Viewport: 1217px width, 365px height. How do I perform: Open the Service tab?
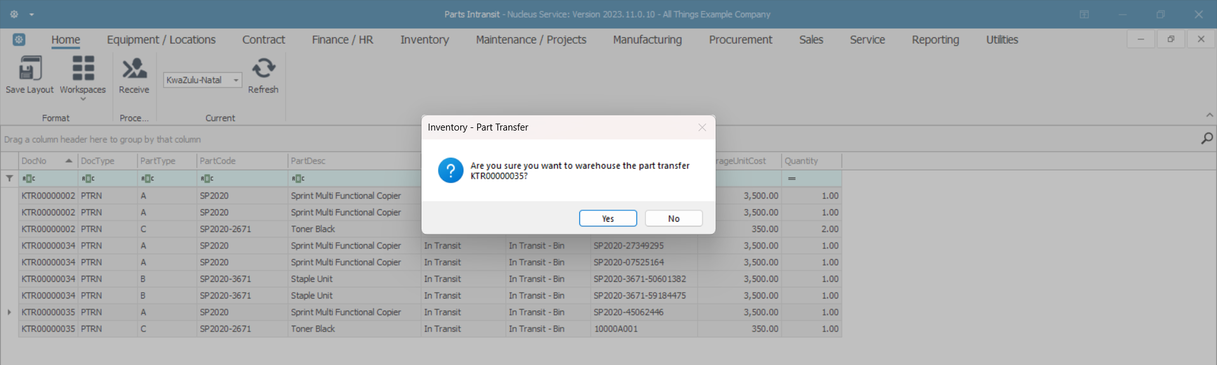(867, 40)
